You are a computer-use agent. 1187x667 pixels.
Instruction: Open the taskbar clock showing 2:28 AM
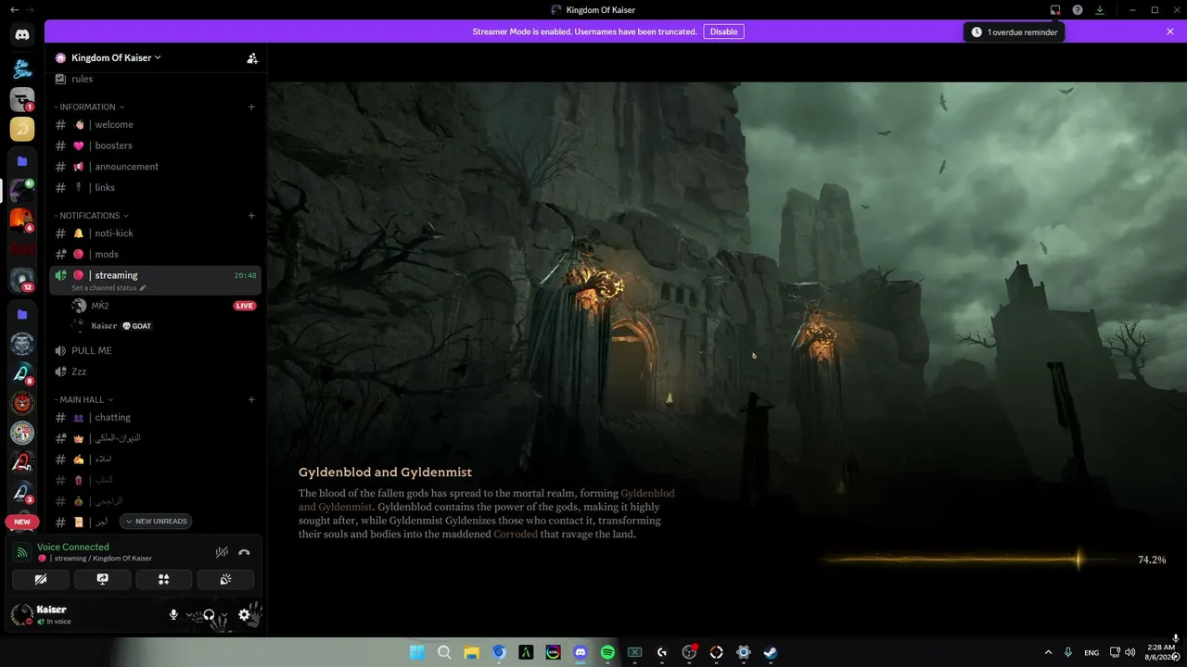pos(1161,652)
